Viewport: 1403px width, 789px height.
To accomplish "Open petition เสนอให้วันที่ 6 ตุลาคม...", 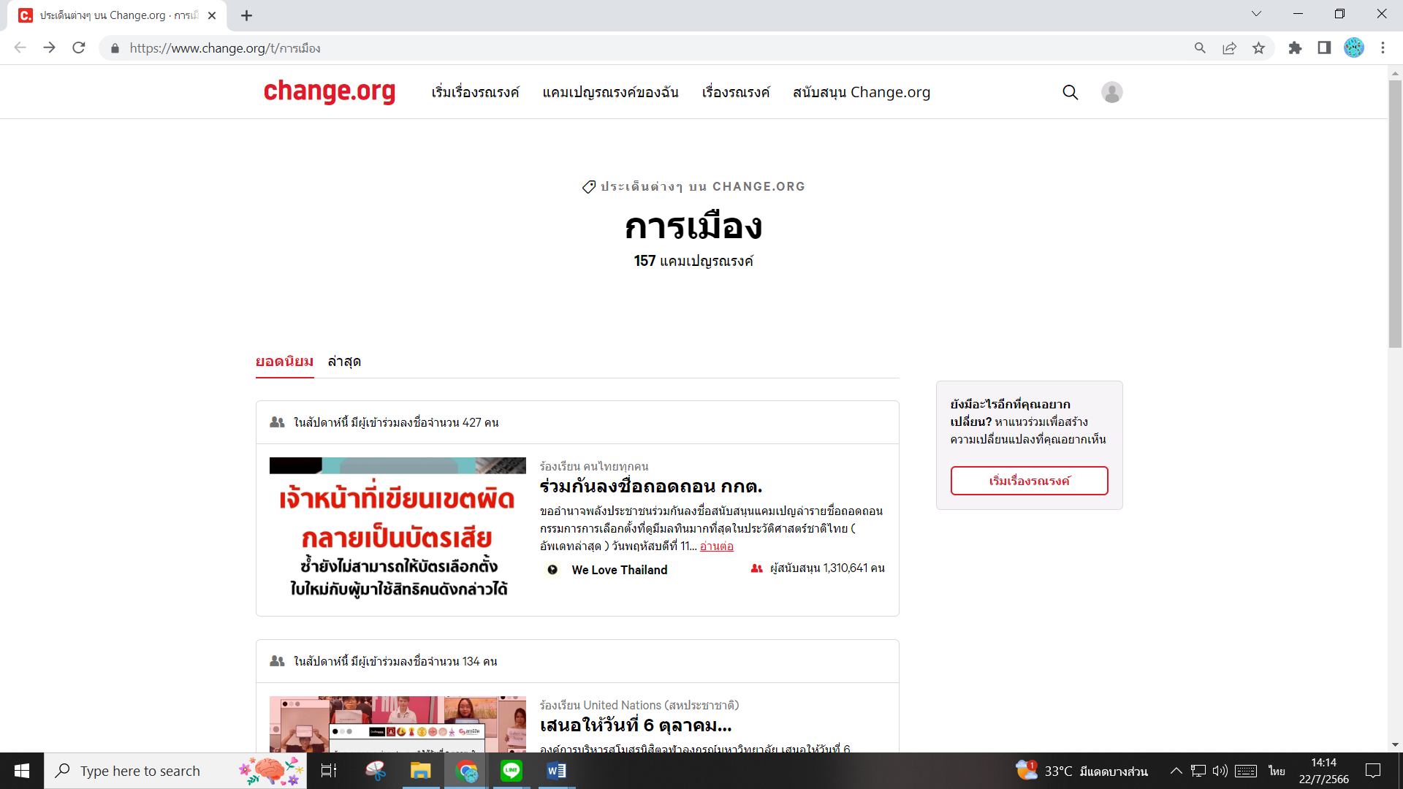I will coord(635,725).
